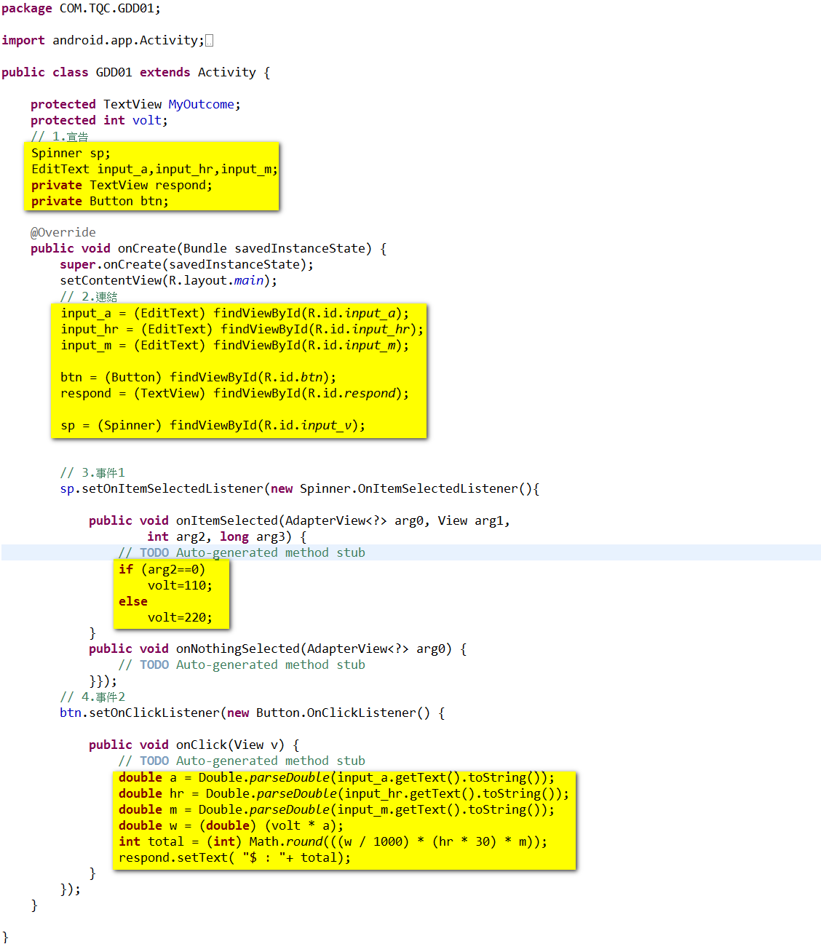Screen dimensions: 821x944
Task: Place cursor on 'Spinner sp;' line
Action: coord(71,154)
